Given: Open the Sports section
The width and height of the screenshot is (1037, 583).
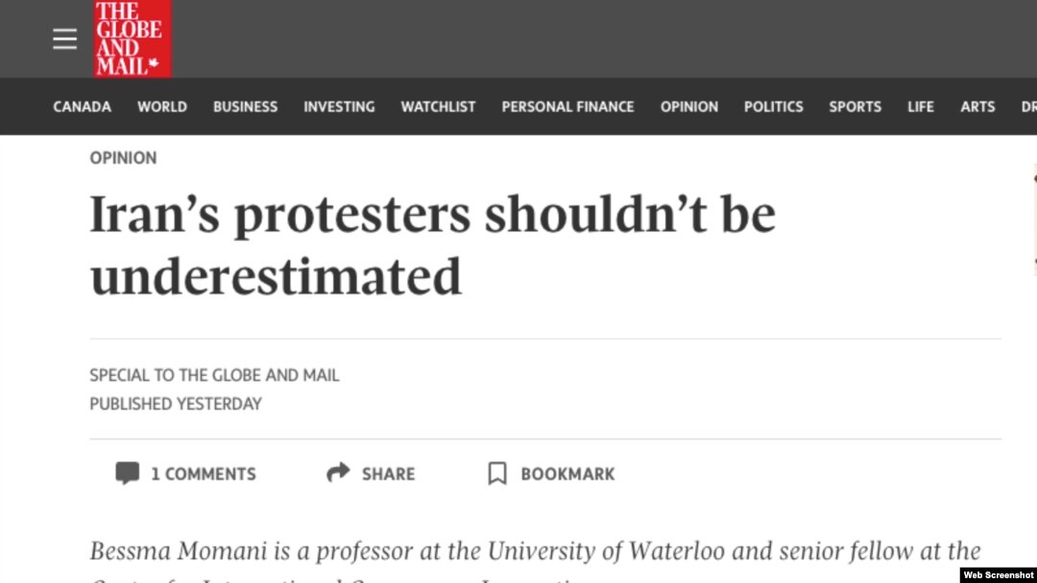Looking at the screenshot, I should coord(856,107).
